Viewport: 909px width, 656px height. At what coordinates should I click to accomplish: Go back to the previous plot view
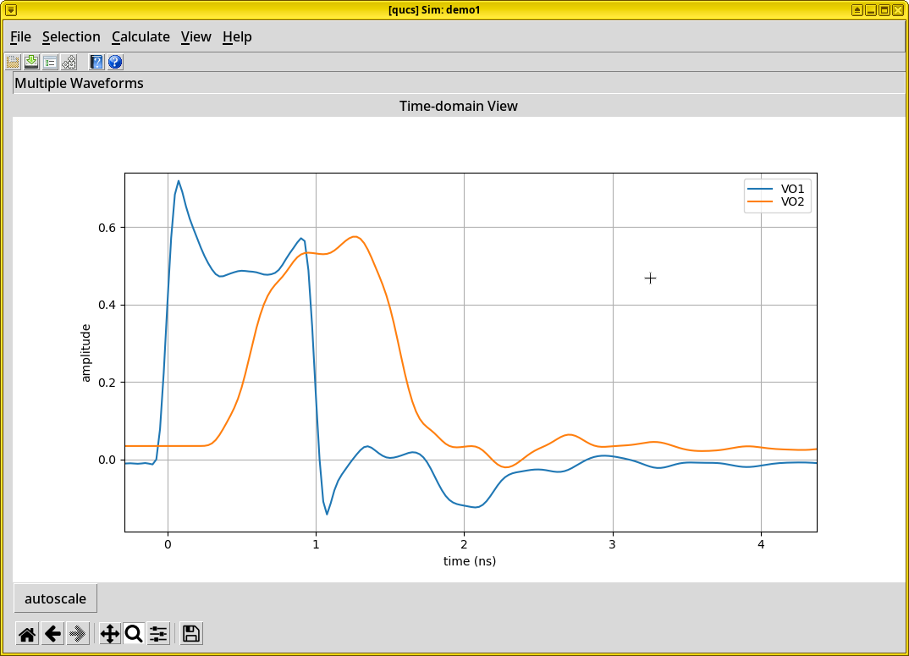click(52, 633)
